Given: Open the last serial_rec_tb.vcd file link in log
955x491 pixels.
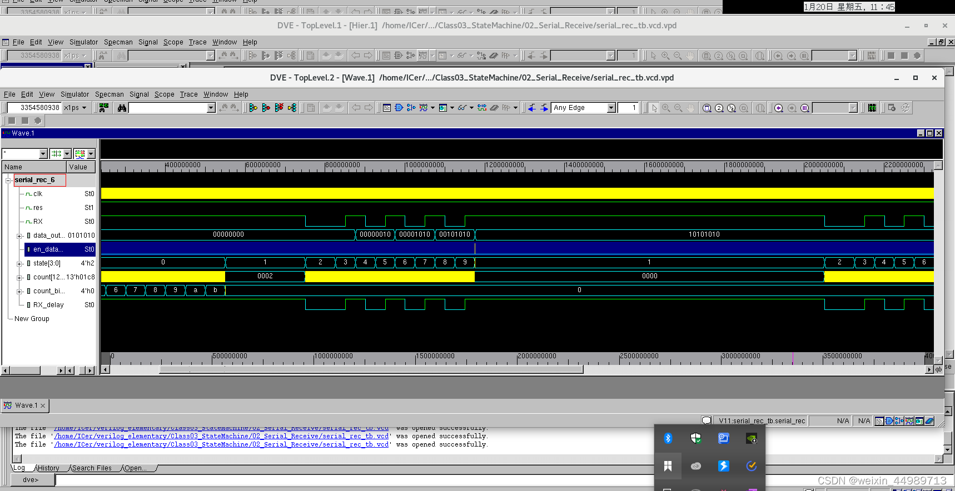Looking at the screenshot, I should [221, 444].
